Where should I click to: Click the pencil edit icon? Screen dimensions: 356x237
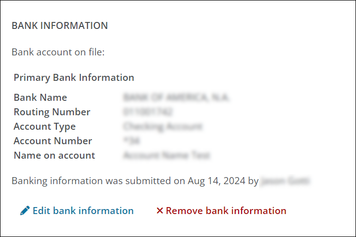[25, 211]
